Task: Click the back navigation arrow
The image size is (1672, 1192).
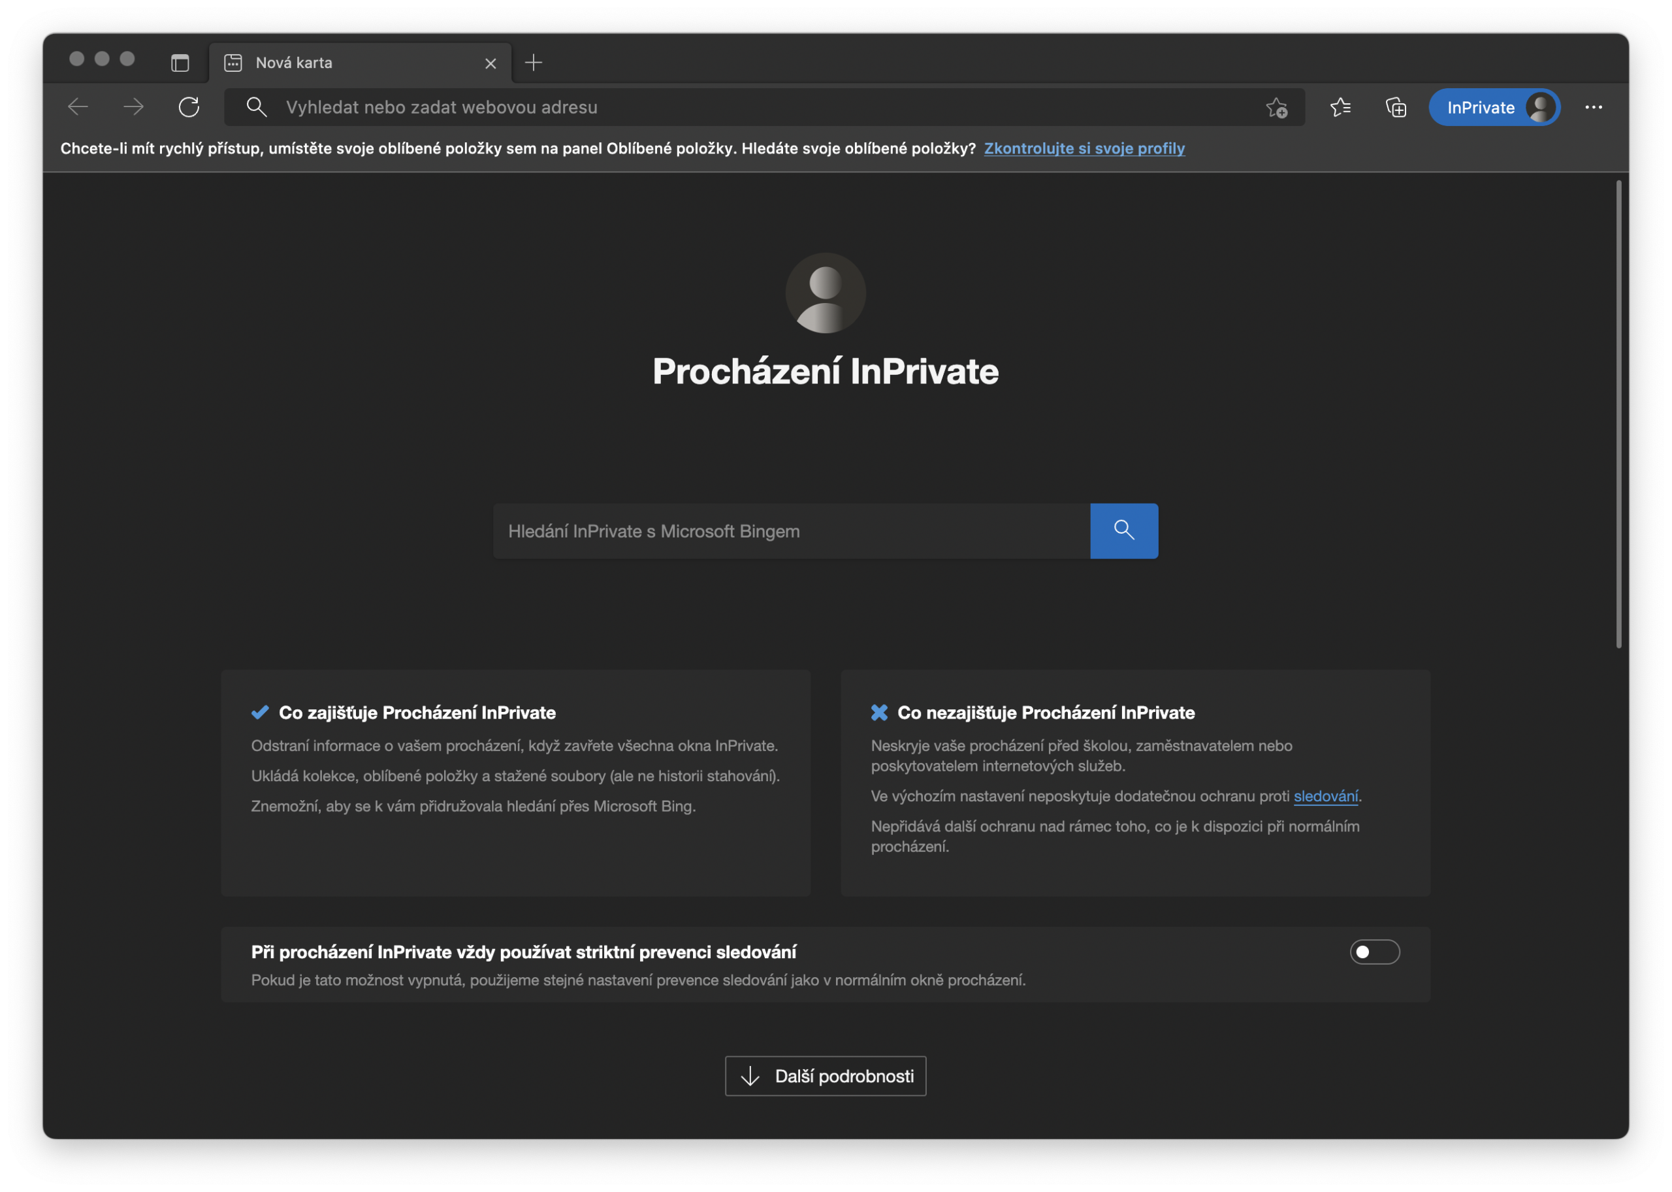Action: coord(78,107)
